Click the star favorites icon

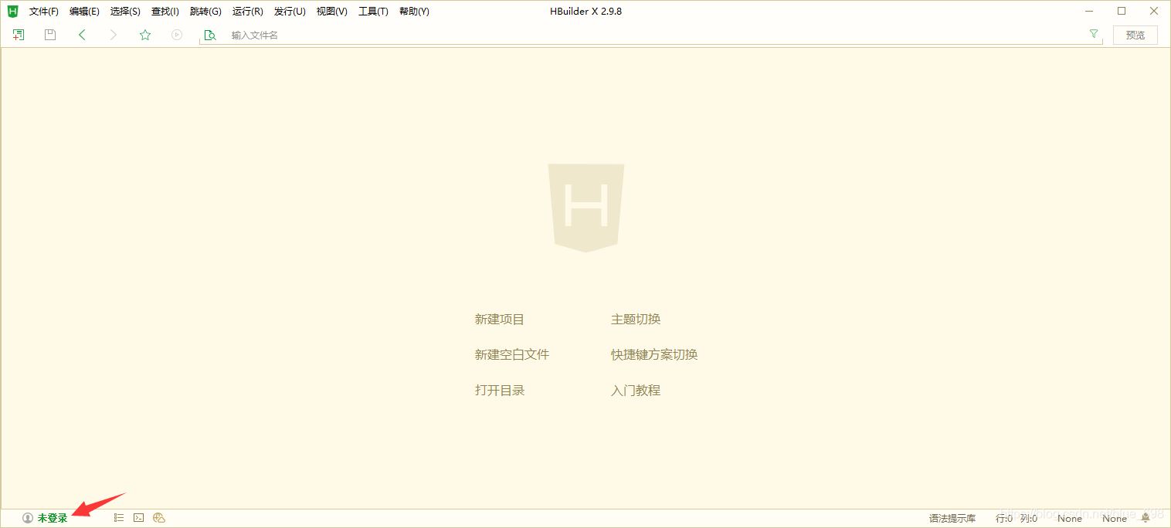point(144,34)
